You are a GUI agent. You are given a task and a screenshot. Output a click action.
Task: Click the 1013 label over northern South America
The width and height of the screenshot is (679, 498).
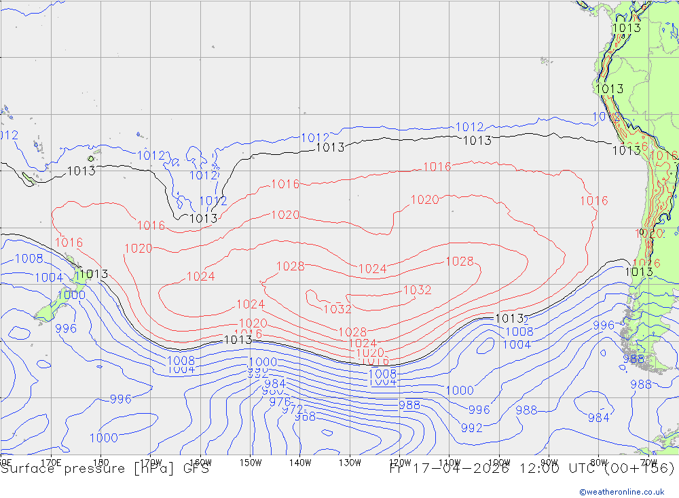(x=626, y=28)
